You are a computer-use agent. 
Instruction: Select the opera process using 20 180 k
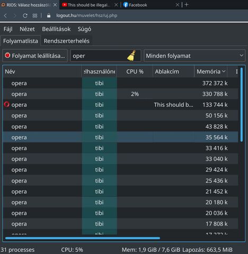pyautogui.click(x=120, y=202)
